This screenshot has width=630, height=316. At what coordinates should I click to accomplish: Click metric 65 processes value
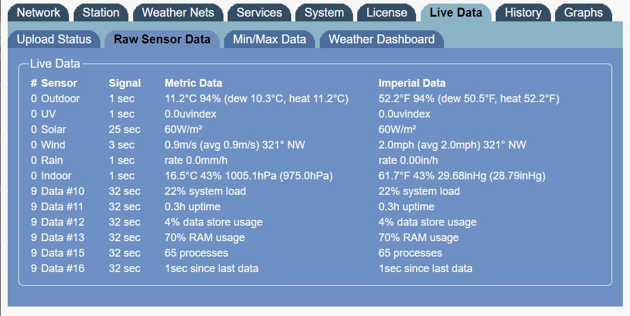pyautogui.click(x=197, y=253)
